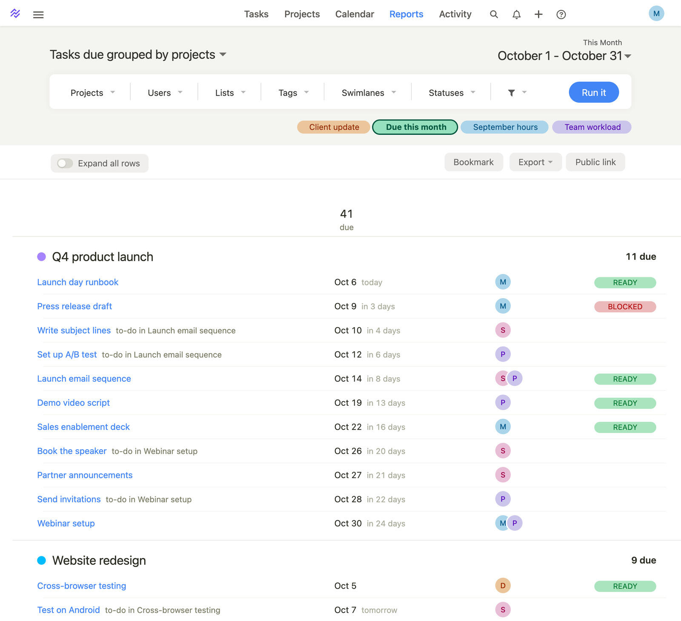Open the Users filter dropdown
The height and width of the screenshot is (621, 681).
(165, 93)
